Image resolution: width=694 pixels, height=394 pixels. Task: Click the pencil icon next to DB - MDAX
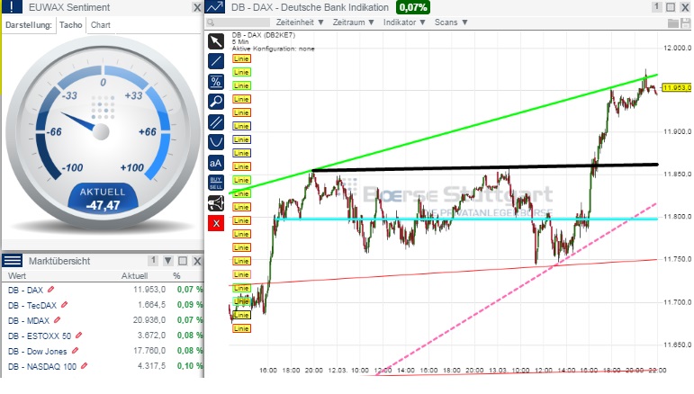pos(57,319)
